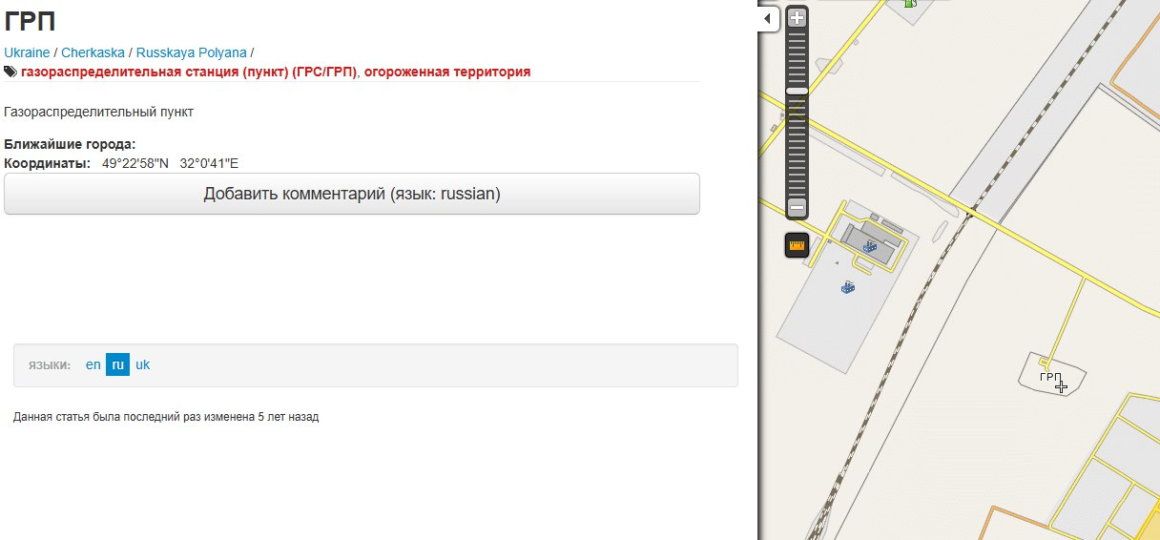
Task: Click the tag icon before categories
Action: click(x=10, y=72)
